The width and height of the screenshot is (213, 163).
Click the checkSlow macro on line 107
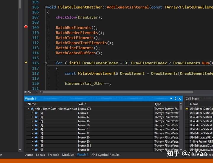[x=66, y=17]
